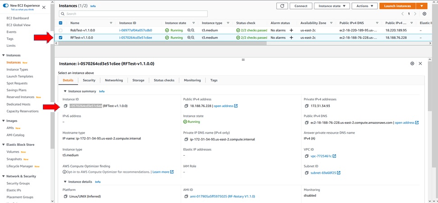Open details panel settings gear icon
The width and height of the screenshot is (438, 203).
tap(412, 63)
